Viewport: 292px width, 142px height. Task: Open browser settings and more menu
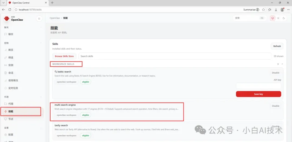pos(288,9)
